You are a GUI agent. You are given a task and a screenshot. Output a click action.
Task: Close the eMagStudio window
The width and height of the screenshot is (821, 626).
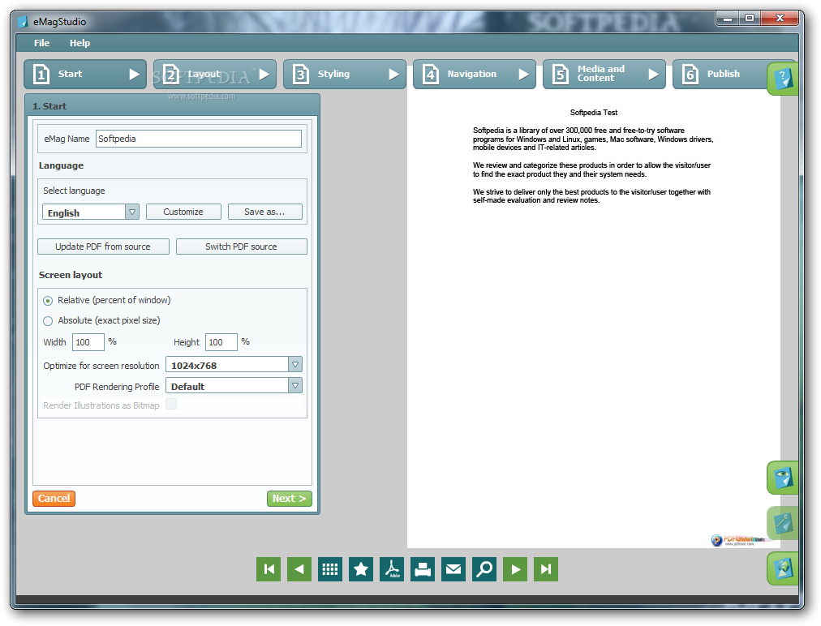pos(780,19)
